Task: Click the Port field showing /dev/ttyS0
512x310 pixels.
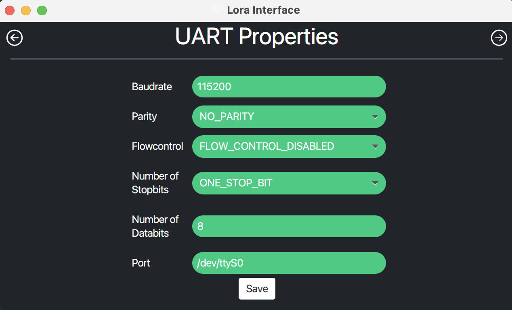Action: click(x=289, y=263)
